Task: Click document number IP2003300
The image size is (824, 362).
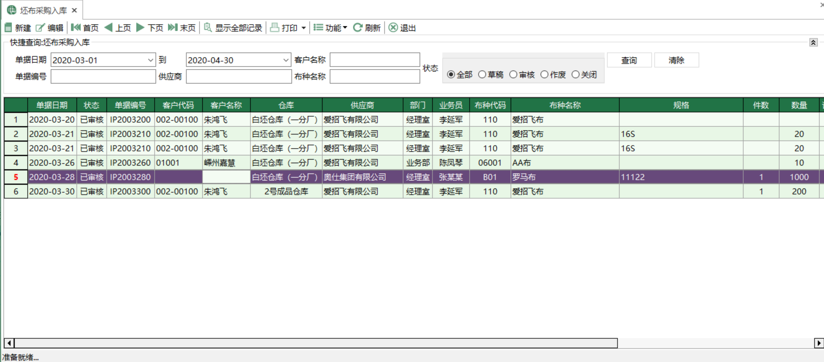Action: pos(130,192)
